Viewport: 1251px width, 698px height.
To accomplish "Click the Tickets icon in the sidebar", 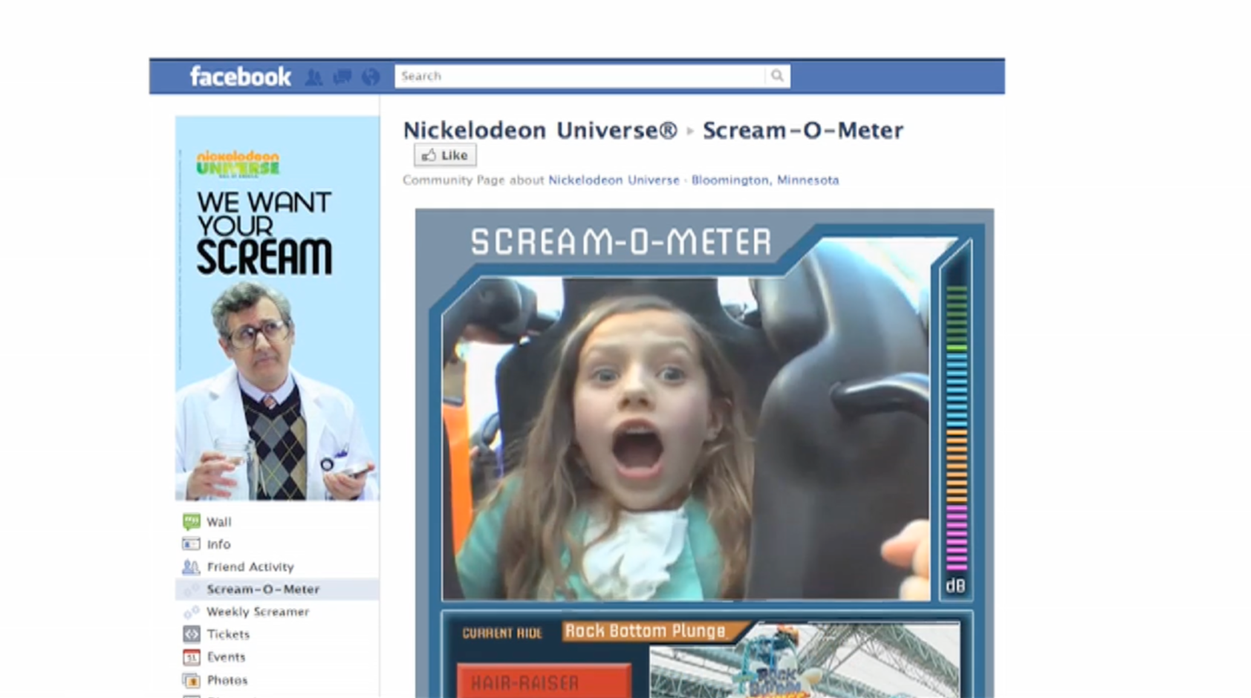I will (x=190, y=634).
